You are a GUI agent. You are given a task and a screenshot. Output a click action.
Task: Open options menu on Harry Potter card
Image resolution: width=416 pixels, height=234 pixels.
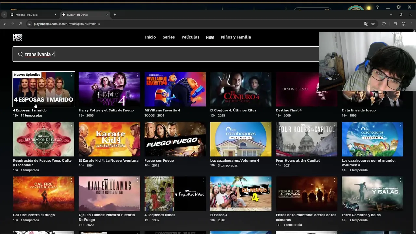click(137, 75)
